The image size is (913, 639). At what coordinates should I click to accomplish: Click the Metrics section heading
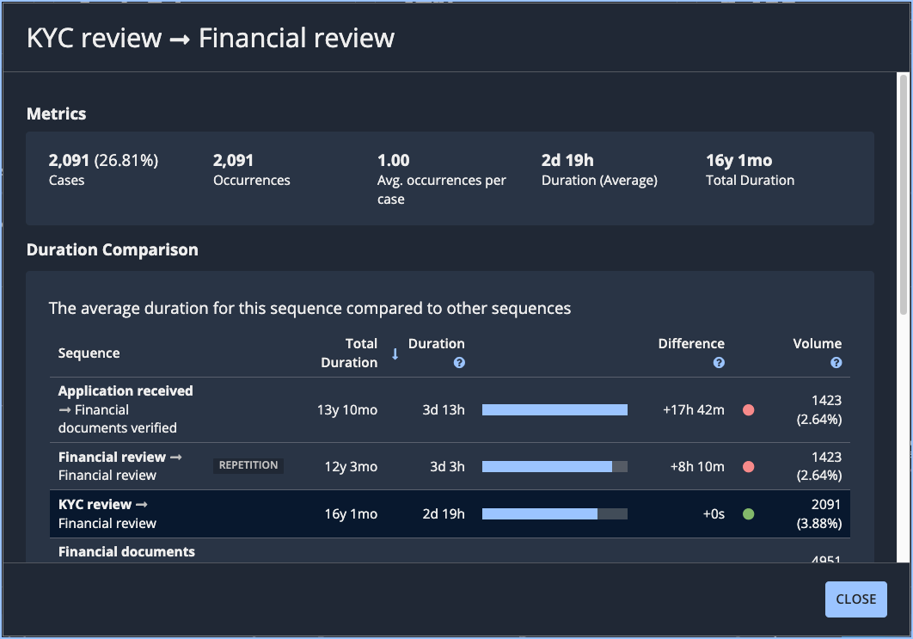[x=57, y=114]
